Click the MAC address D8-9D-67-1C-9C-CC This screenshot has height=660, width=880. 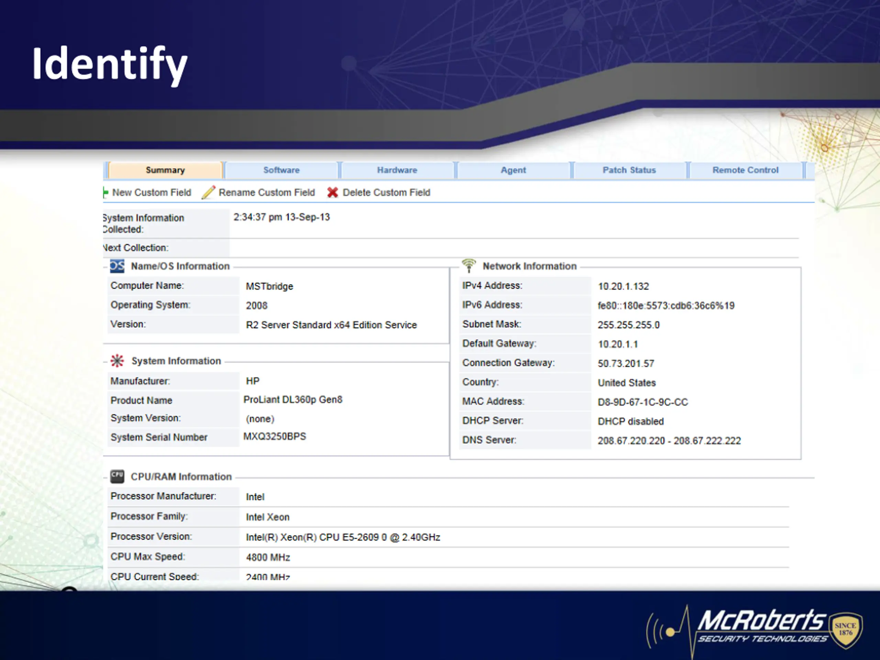pos(642,402)
